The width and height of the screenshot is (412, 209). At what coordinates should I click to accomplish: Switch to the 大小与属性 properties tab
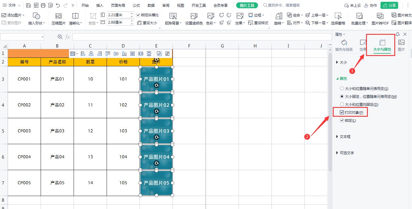[x=381, y=44]
